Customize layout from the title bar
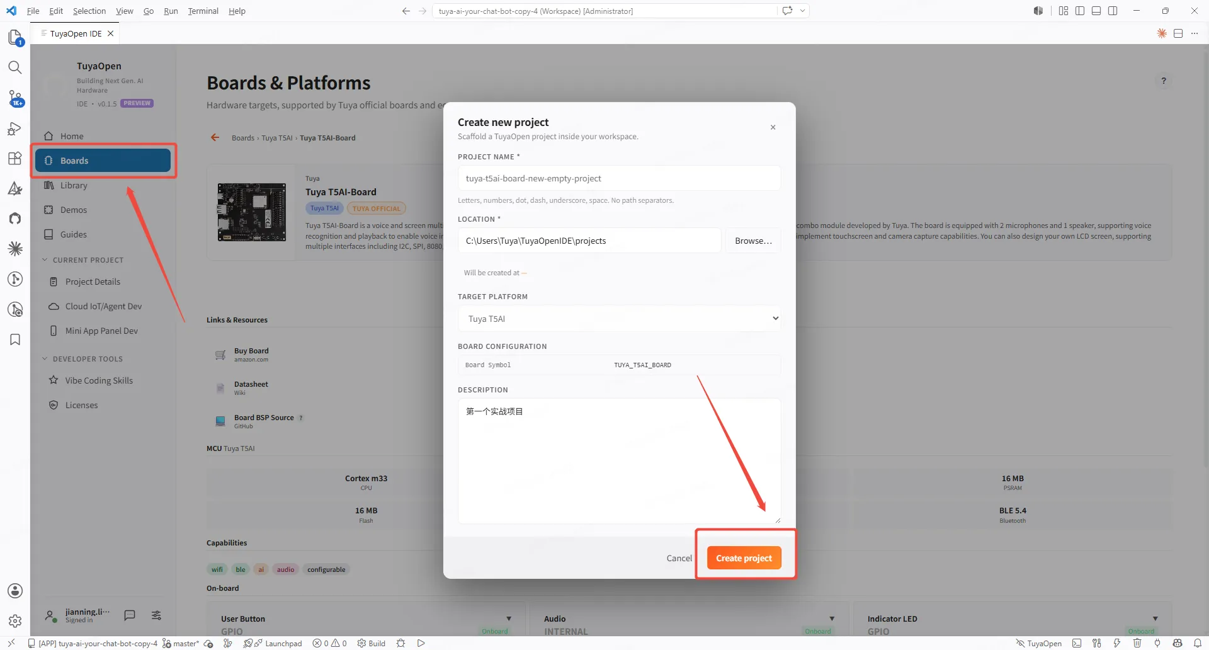The width and height of the screenshot is (1209, 650). coord(1064,11)
